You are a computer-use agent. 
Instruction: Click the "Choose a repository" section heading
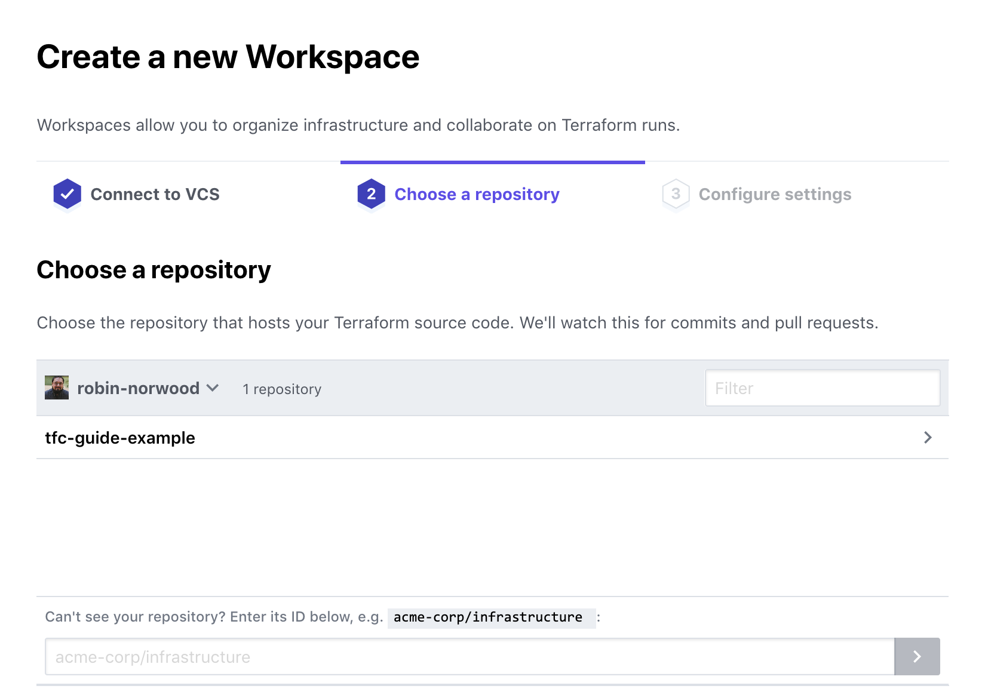(154, 270)
